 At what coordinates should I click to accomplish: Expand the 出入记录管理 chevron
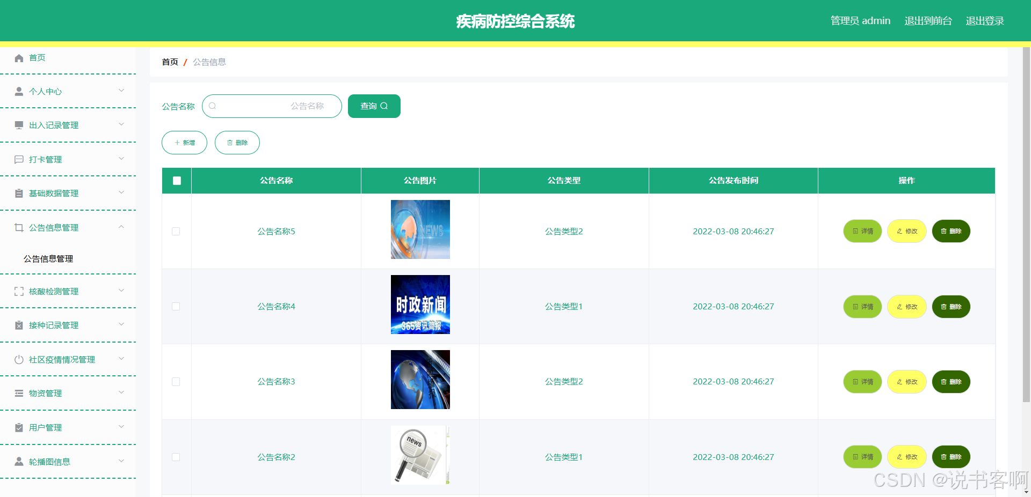point(121,124)
